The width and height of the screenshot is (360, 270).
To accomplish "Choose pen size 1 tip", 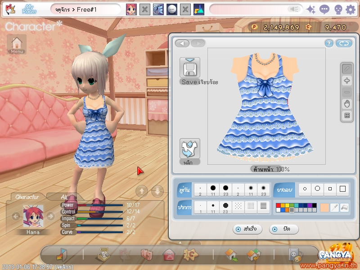I will pos(200,207).
